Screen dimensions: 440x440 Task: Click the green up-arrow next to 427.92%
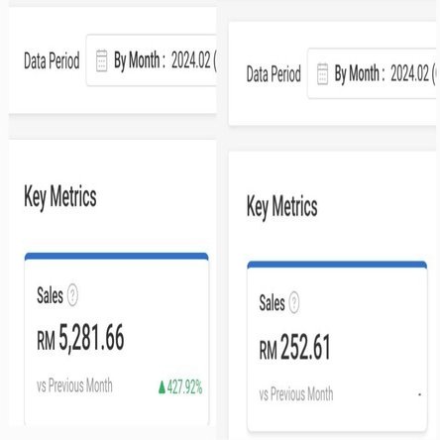(x=162, y=387)
